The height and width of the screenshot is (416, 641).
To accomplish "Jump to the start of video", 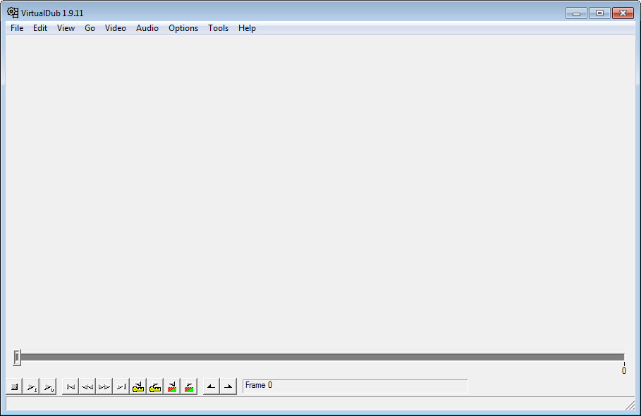I will [71, 386].
